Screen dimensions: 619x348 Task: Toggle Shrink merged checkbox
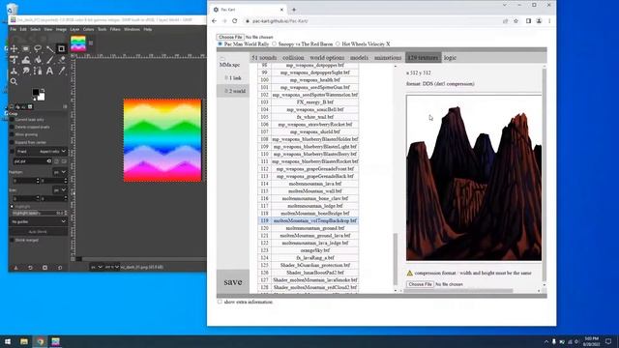(x=12, y=240)
